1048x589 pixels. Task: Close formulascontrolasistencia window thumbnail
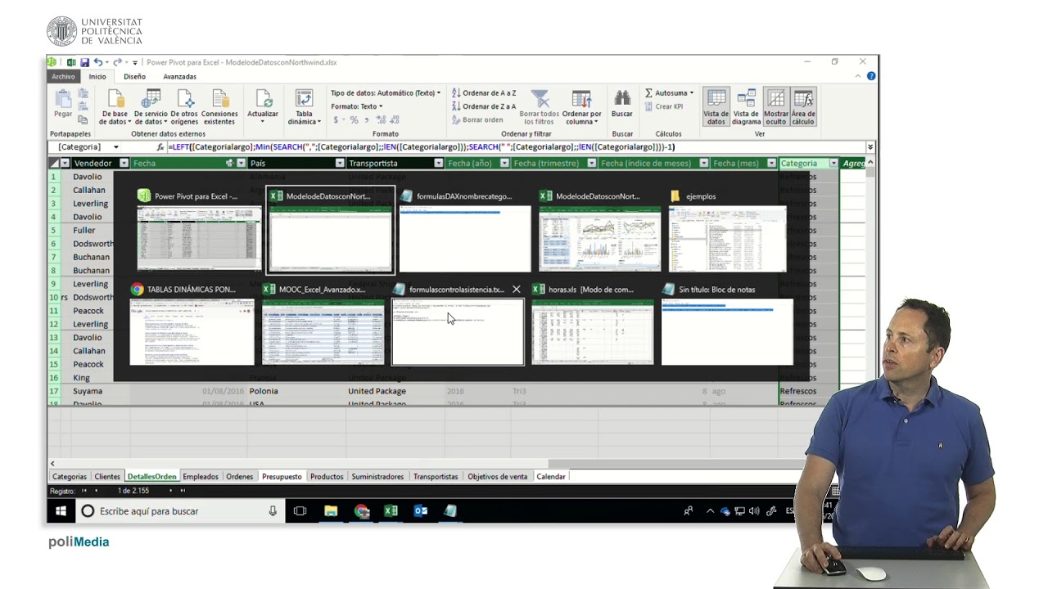(516, 290)
